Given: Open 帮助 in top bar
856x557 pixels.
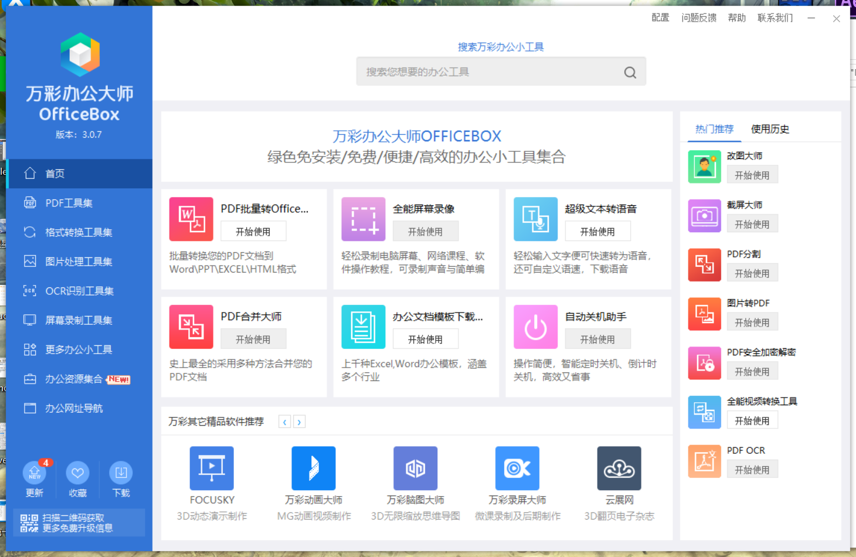Looking at the screenshot, I should pos(737,18).
